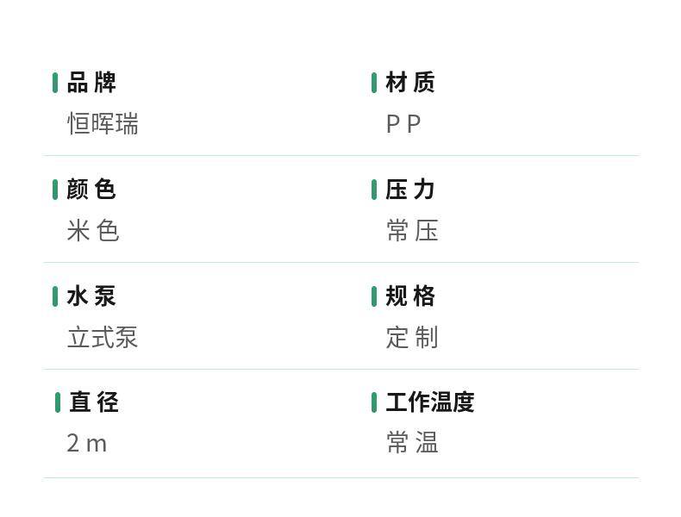Select the brand value 恒晖瑞
Viewport: 681px width, 517px height.
tap(103, 124)
